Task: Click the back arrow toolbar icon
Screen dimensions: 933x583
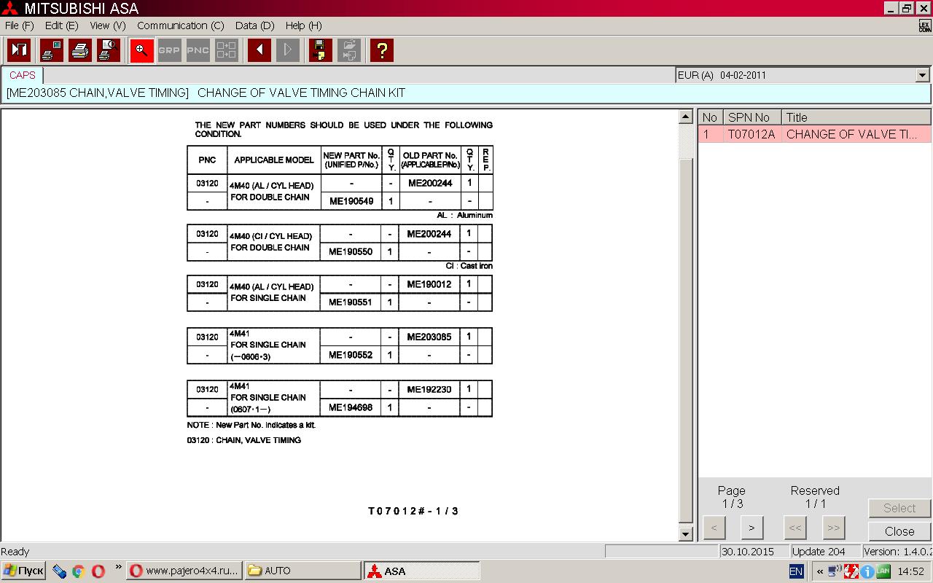Action: coord(259,50)
